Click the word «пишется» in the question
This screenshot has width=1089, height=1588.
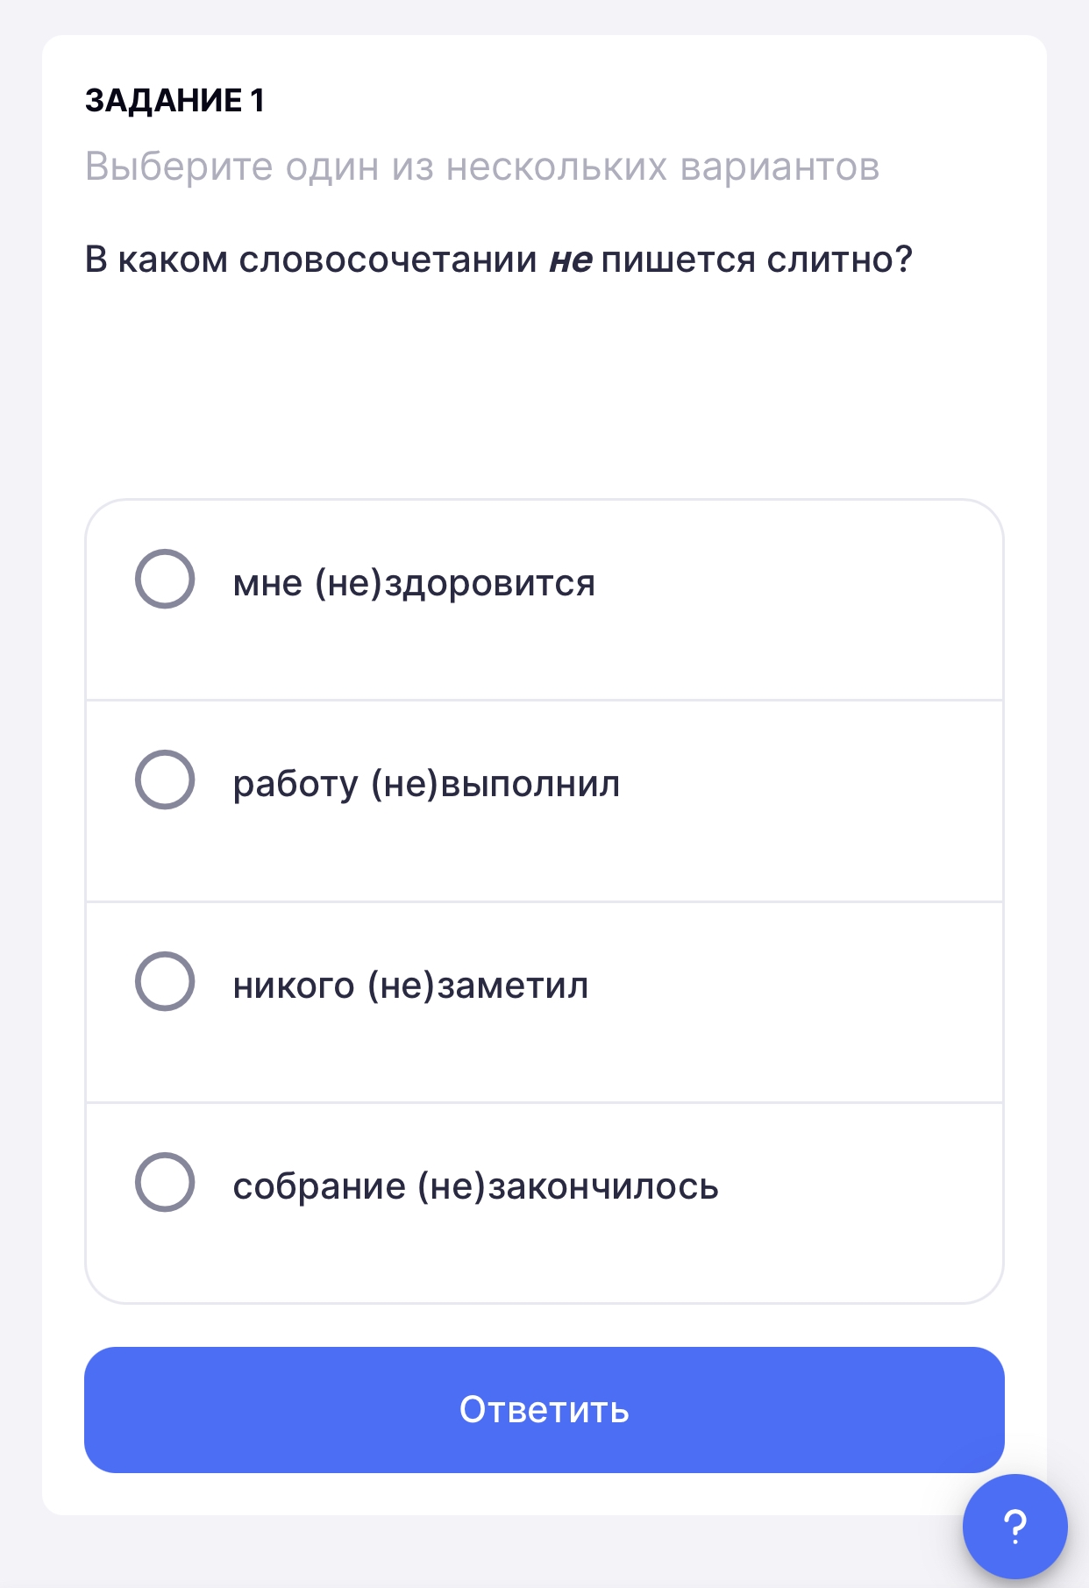(x=679, y=260)
